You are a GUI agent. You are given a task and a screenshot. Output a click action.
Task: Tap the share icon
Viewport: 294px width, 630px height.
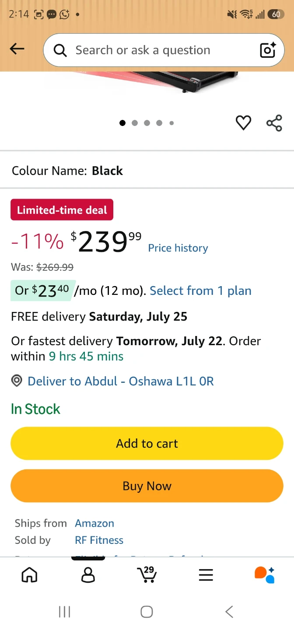click(274, 123)
